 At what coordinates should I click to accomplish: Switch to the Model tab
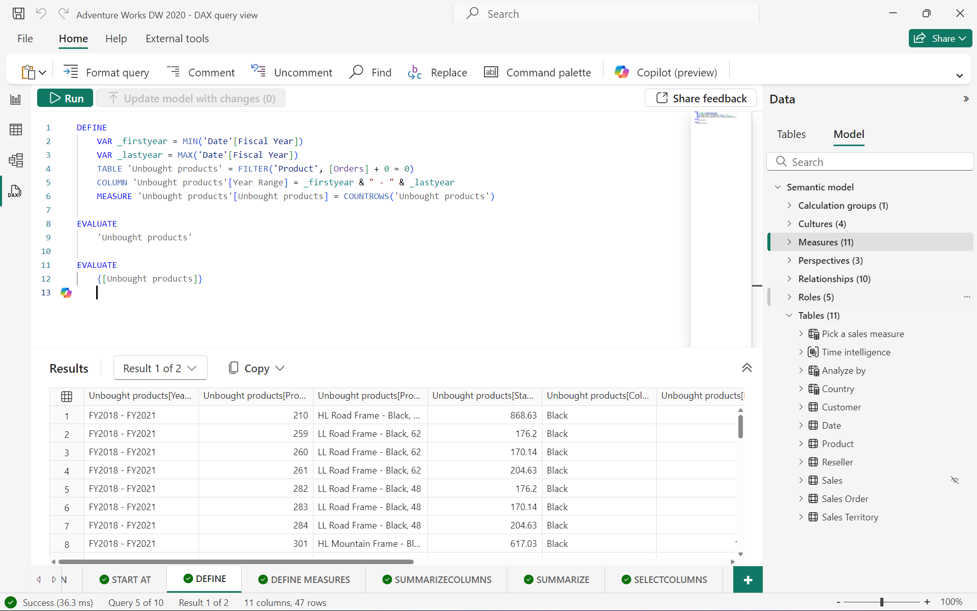point(848,134)
